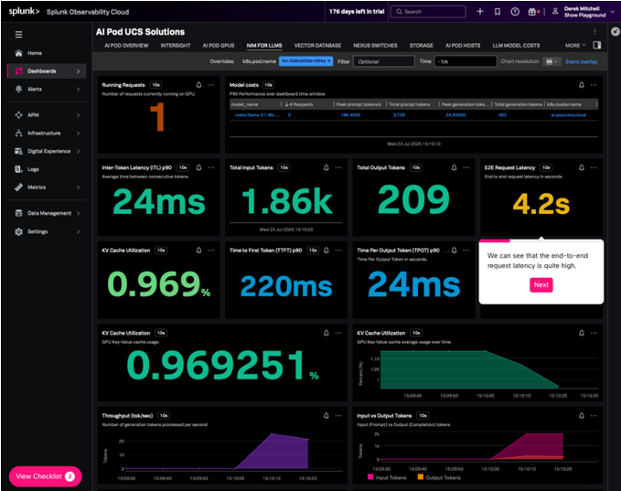Open Alerts bell in sidebar
The height and width of the screenshot is (491, 621).
(x=18, y=89)
